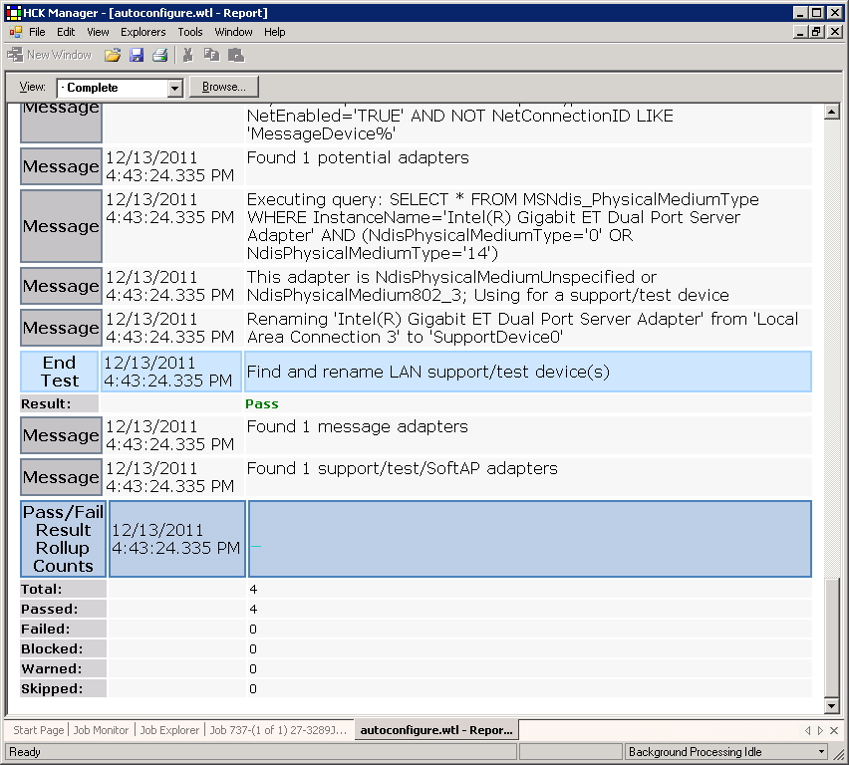This screenshot has height=765, width=849.
Task: Open the File menu
Action: click(37, 32)
